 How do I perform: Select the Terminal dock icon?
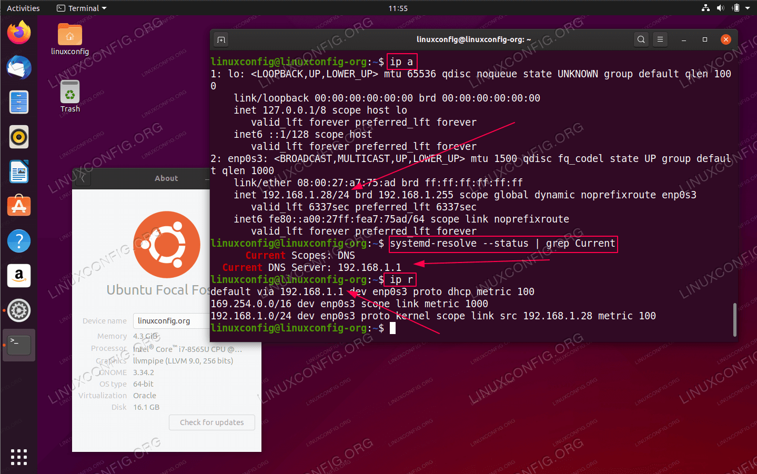19,345
